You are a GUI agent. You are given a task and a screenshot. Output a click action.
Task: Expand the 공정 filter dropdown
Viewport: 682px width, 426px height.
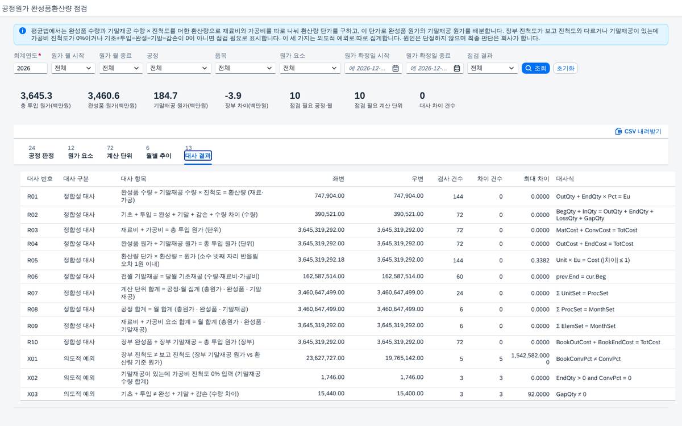pos(178,68)
